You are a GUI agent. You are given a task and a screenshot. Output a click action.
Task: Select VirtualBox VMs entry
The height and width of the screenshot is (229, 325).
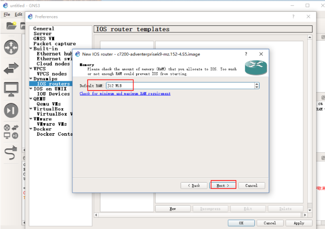pos(54,114)
